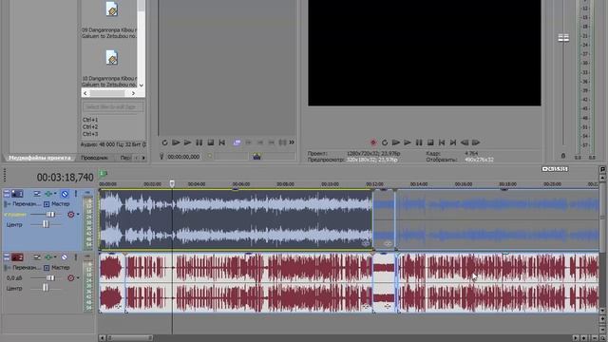Image resolution: width=608 pixels, height=342 pixels.
Task: Select track 2 number badge
Action: pyautogui.click(x=17, y=257)
